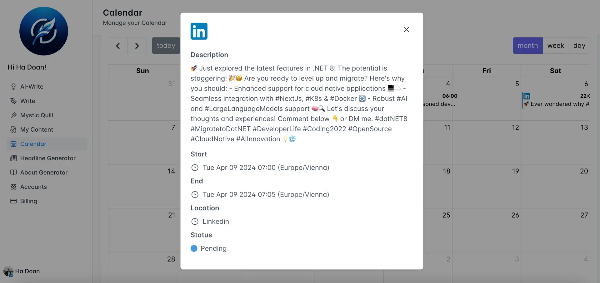
Task: Jump to today in the calendar
Action: pyautogui.click(x=166, y=46)
